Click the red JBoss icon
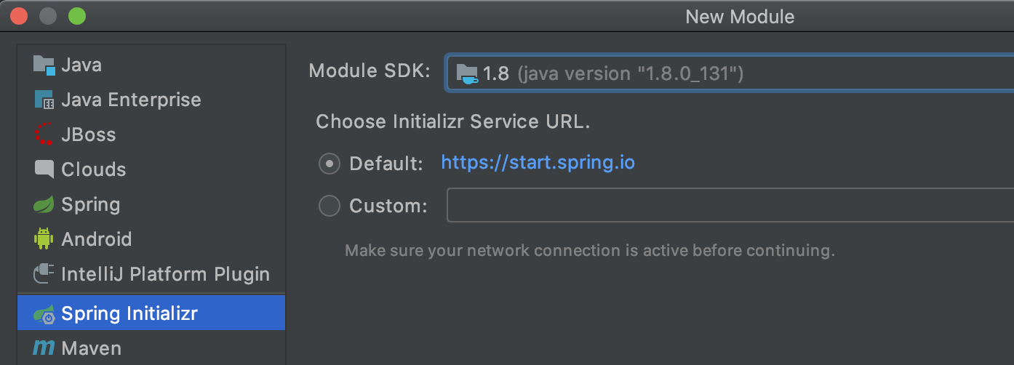The width and height of the screenshot is (1014, 365). tap(44, 135)
